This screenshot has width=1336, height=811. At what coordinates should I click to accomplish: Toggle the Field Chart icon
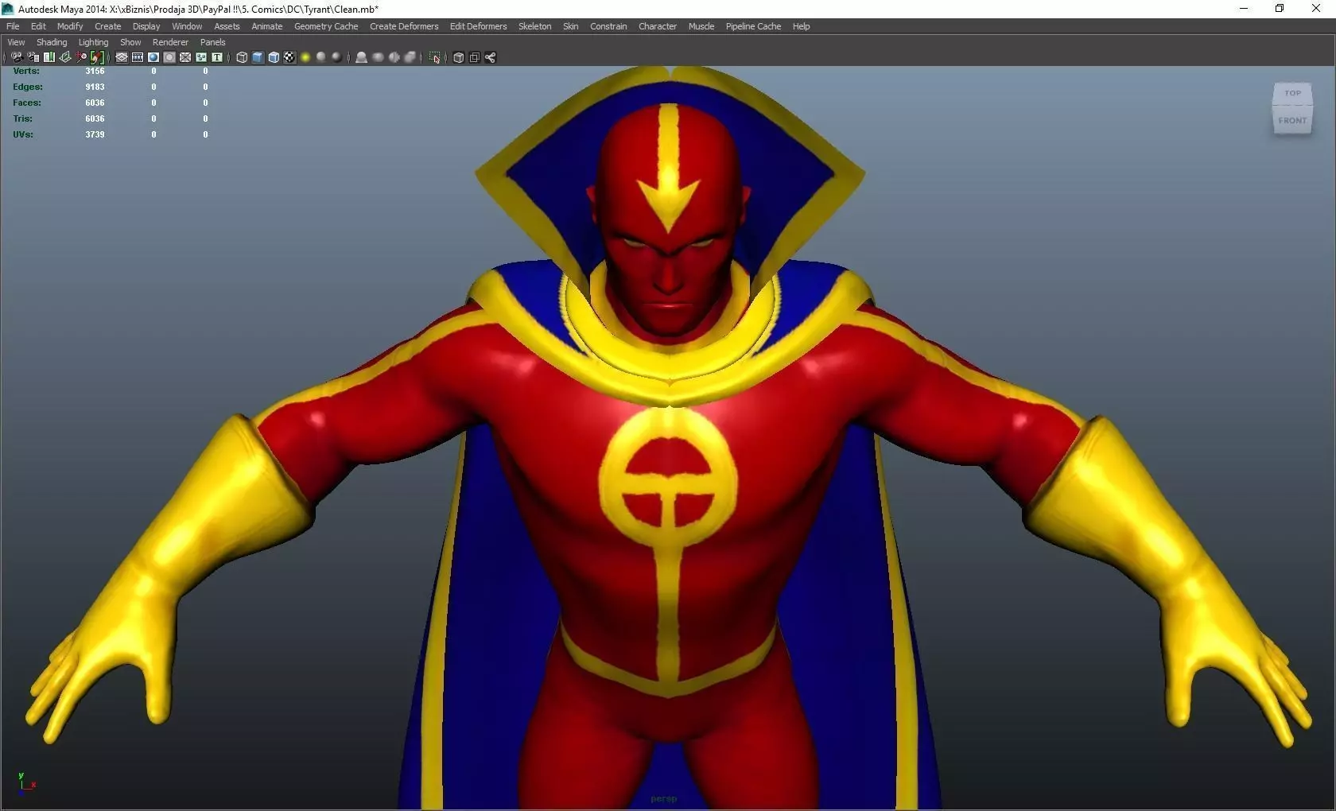coord(185,57)
